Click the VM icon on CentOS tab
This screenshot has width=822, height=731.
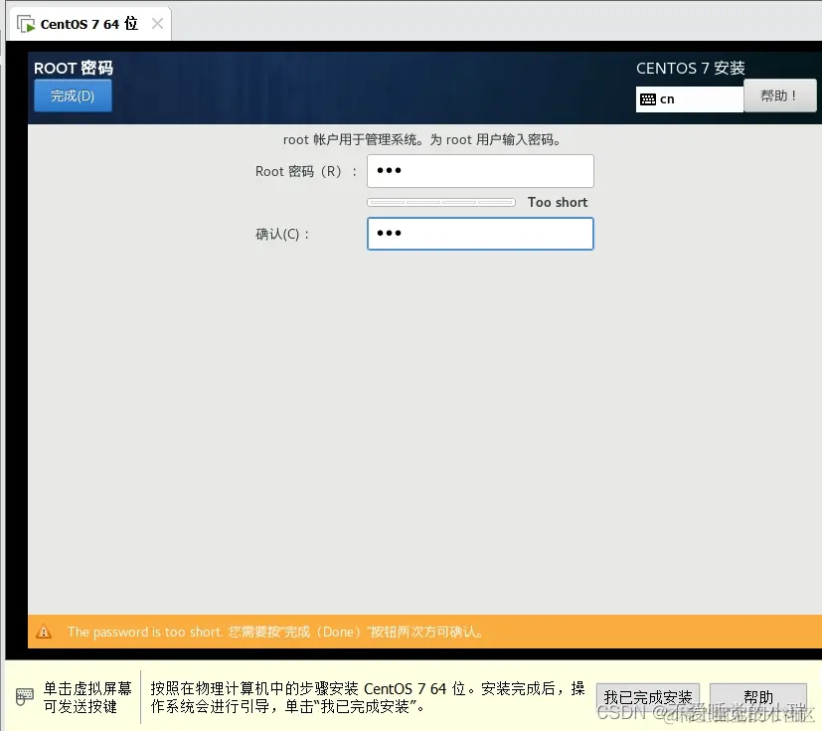click(x=26, y=24)
